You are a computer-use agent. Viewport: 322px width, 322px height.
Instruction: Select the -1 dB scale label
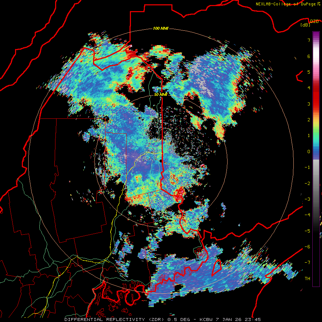click(x=307, y=167)
